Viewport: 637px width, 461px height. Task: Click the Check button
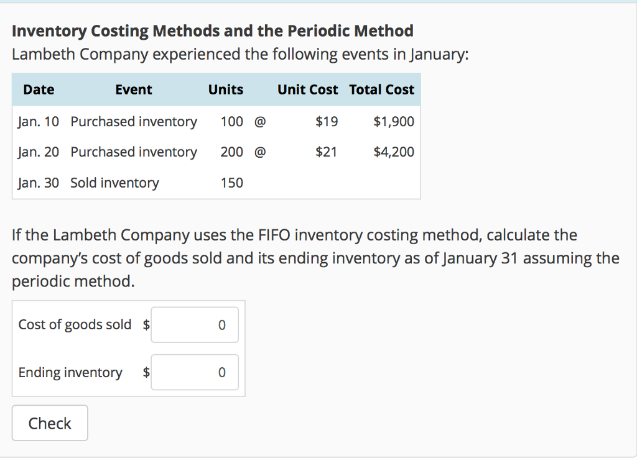[x=49, y=422]
